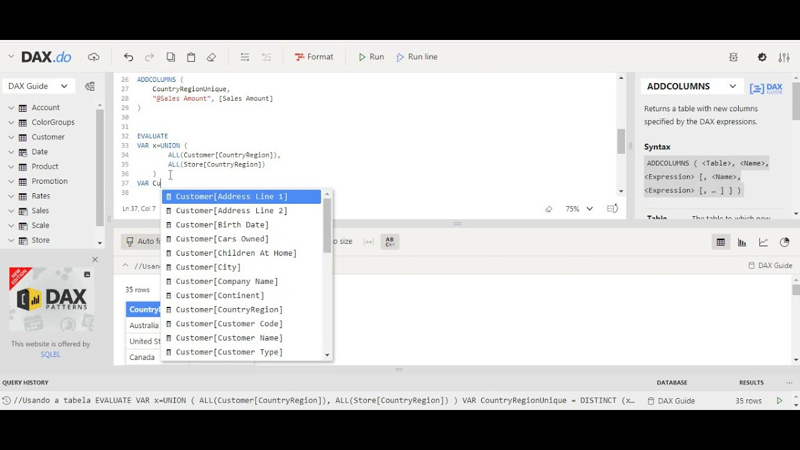Run the query

[x=371, y=57]
